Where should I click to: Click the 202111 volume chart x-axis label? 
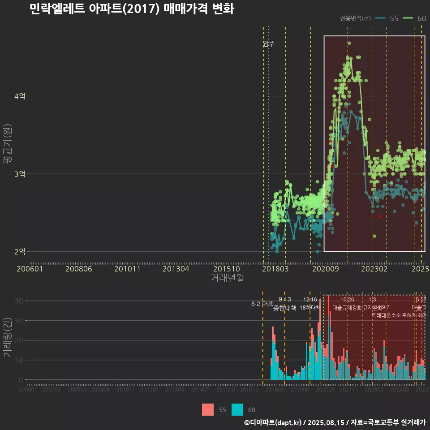point(348,390)
